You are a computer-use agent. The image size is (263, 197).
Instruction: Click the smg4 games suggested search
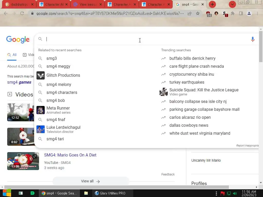pos(19,82)
